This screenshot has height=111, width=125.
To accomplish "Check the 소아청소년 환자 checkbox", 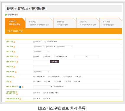I will point(45,42).
